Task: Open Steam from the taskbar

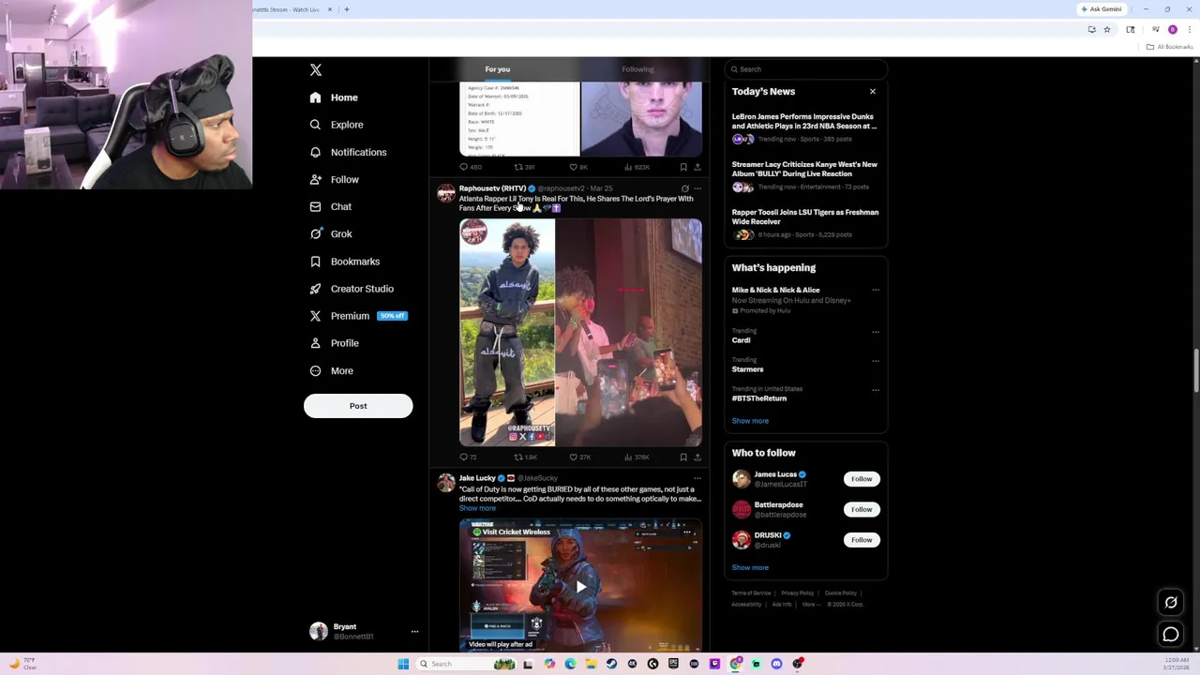Action: point(611,664)
